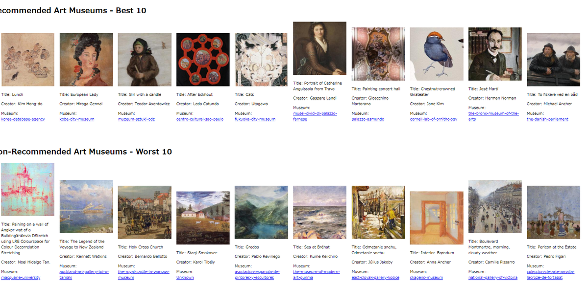Click the macquarie-university link

click(21, 278)
